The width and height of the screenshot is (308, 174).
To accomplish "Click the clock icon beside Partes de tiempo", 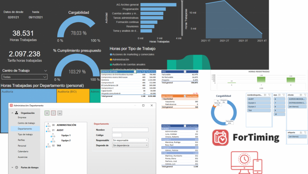I will point(17,167).
